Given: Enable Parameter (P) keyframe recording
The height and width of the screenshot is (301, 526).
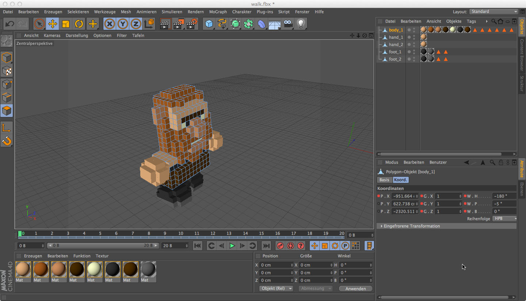Looking at the screenshot, I should 345,246.
